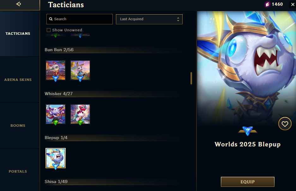This screenshot has width=296, height=191.
Task: Select the first Bun Bun tactician
Action: [x=56, y=70]
